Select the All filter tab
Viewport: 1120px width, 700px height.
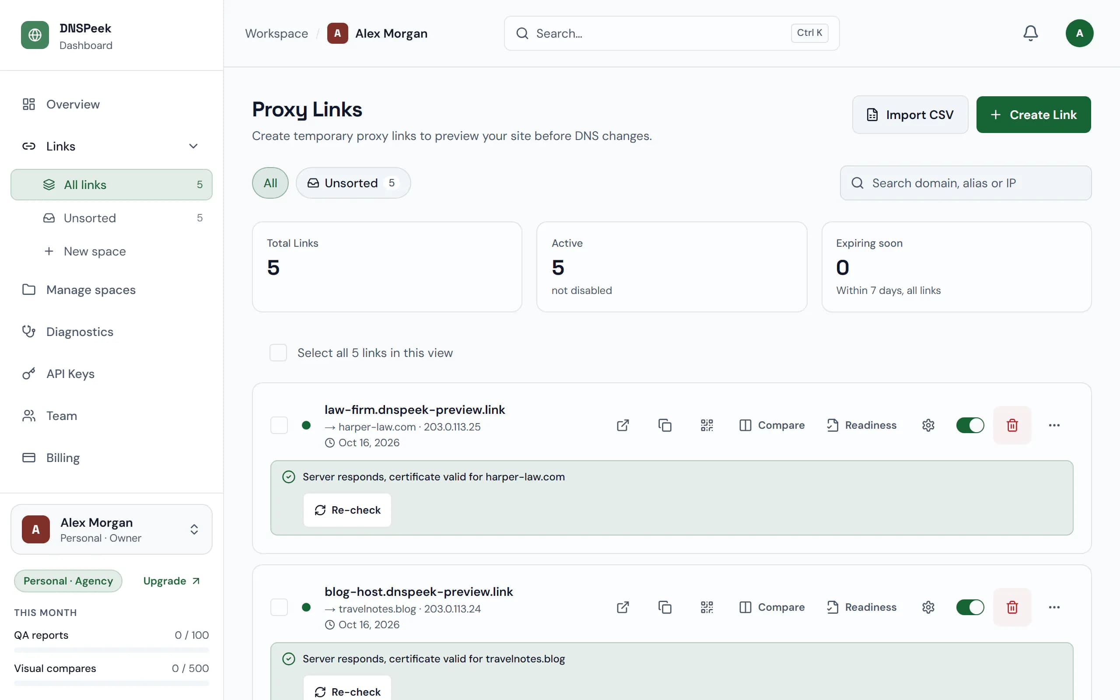[270, 183]
